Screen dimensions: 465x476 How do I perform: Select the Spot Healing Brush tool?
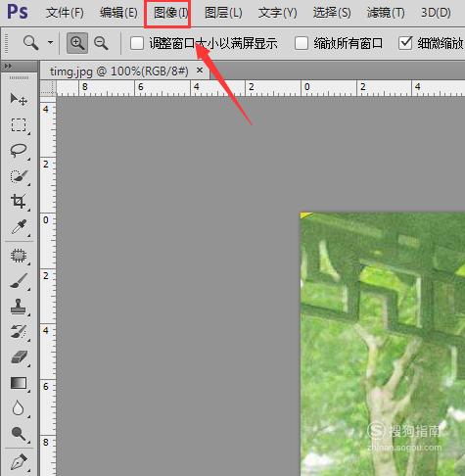(19, 256)
